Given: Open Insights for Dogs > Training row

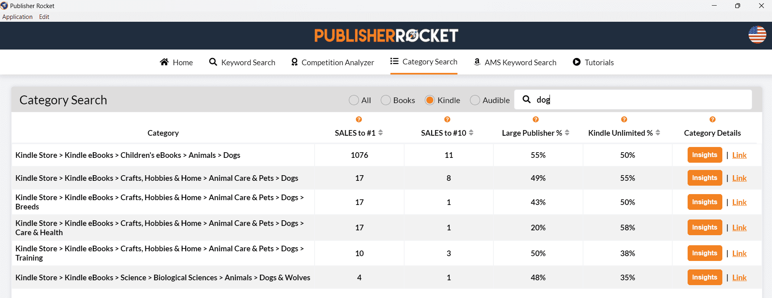Looking at the screenshot, I should 705,253.
